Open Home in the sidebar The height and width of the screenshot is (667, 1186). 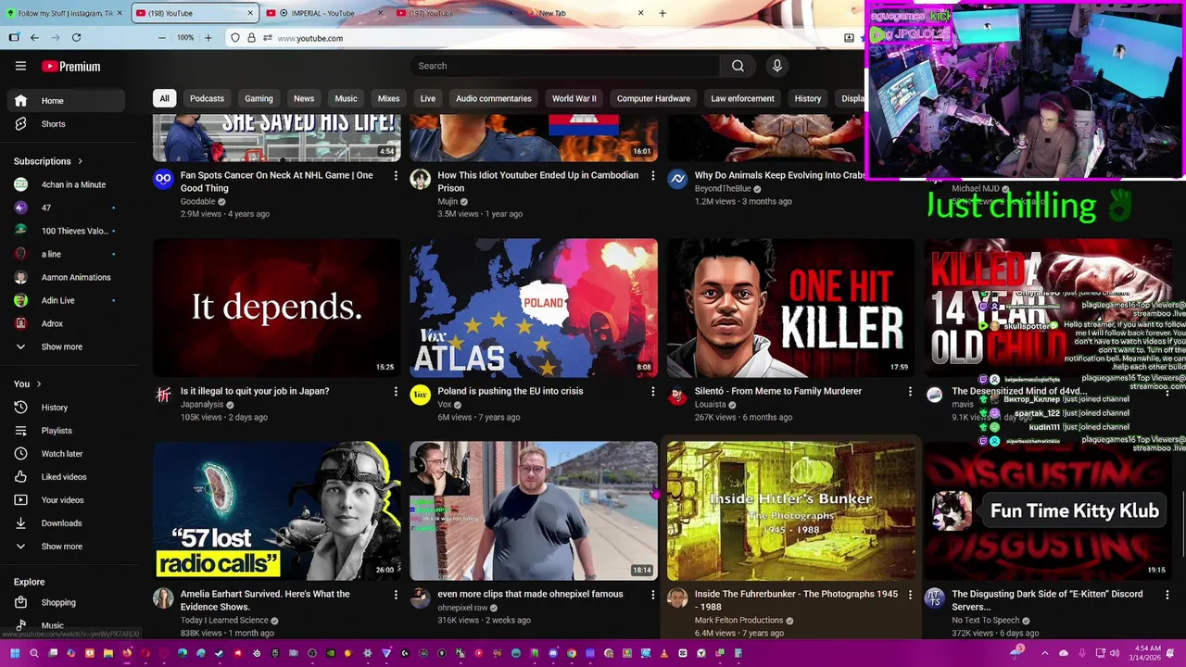[65, 100]
